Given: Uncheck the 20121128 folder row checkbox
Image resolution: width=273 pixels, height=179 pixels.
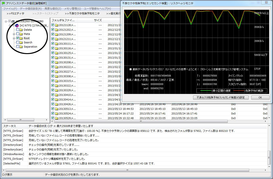Looking at the screenshot, I should 53,25.
